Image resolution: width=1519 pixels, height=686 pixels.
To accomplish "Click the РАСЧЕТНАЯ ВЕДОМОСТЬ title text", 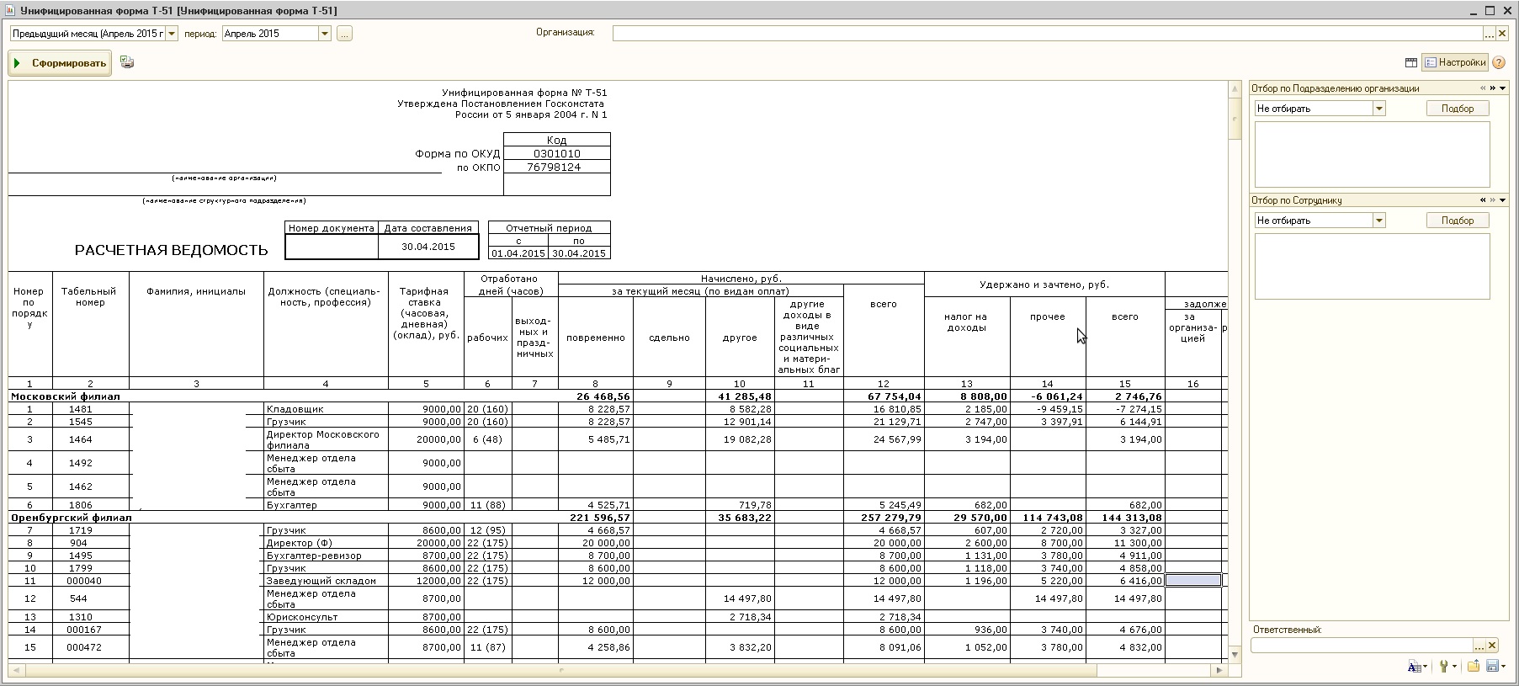I will point(172,250).
